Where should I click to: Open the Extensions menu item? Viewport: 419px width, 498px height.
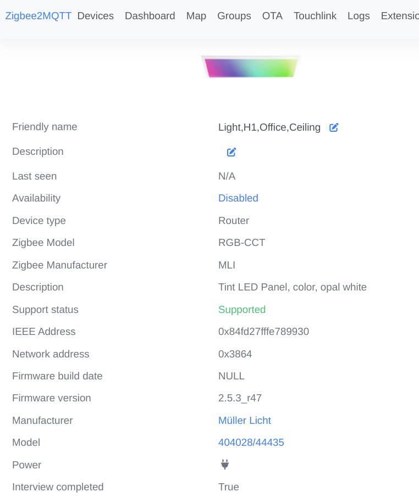[400, 16]
